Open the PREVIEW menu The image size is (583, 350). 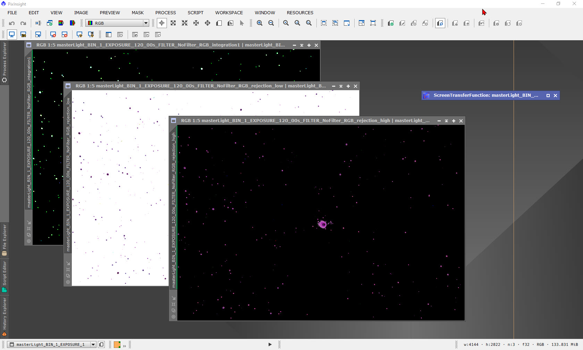(x=110, y=13)
